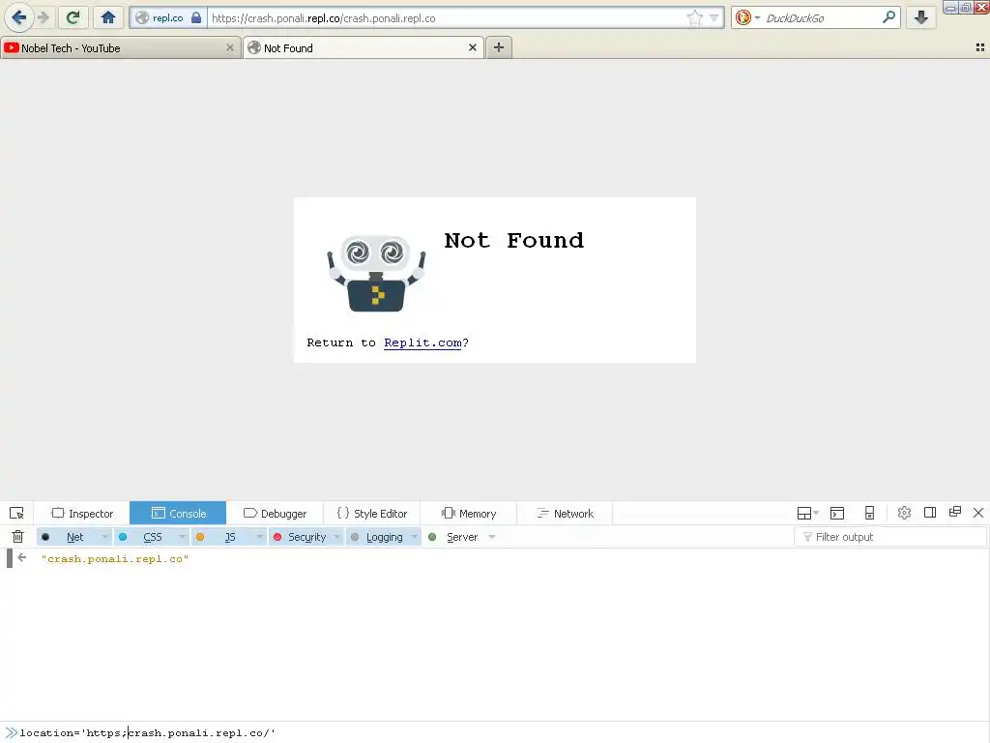Dock devtools to side of window
Screen dimensions: 990x743
tap(930, 513)
